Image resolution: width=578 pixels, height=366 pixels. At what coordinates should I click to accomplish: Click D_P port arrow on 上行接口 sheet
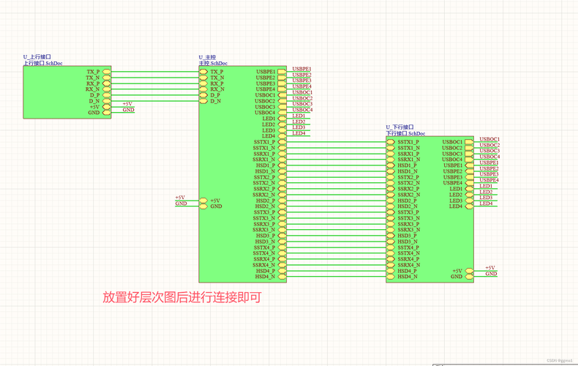click(107, 95)
